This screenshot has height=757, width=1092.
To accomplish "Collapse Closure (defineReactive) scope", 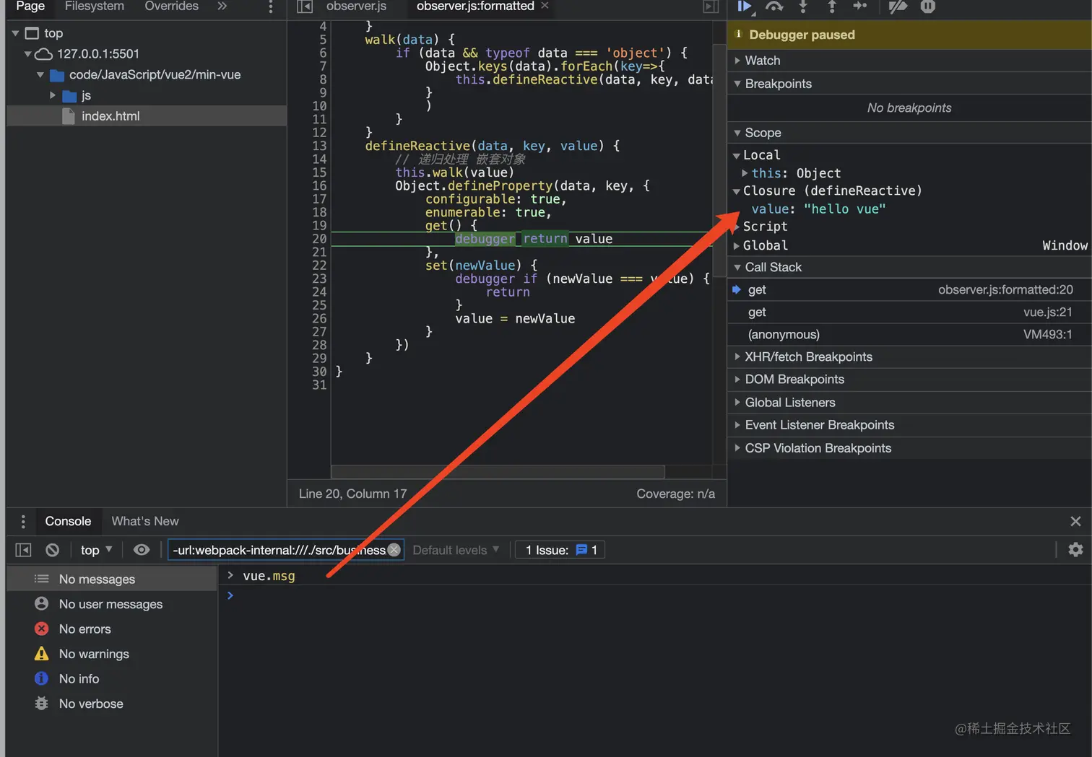I will [737, 191].
